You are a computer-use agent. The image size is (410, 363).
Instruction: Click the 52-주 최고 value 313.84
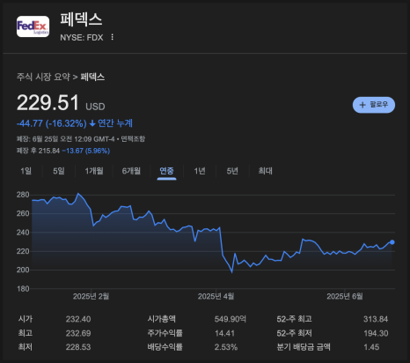pyautogui.click(x=376, y=319)
